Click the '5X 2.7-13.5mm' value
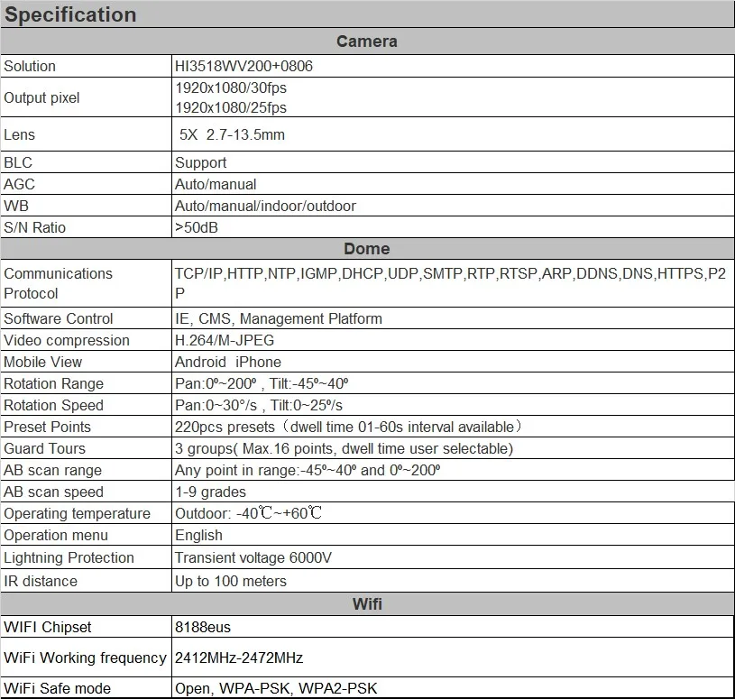This screenshot has width=735, height=699. click(232, 134)
